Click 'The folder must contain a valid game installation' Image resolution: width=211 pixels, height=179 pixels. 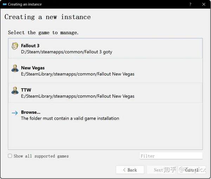point(70,118)
